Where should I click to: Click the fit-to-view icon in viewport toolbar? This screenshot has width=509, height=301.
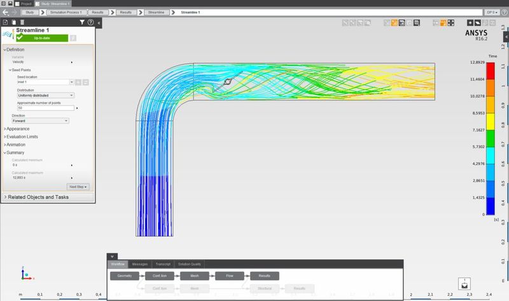point(451,23)
